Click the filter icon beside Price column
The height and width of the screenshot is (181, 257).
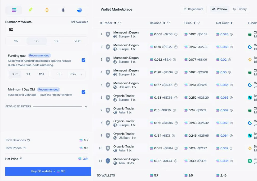pos(199,23)
